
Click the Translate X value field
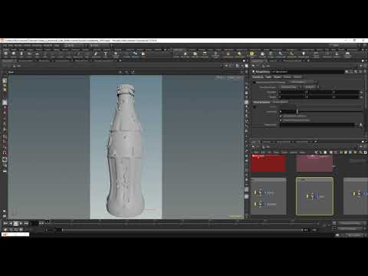[x=293, y=92]
